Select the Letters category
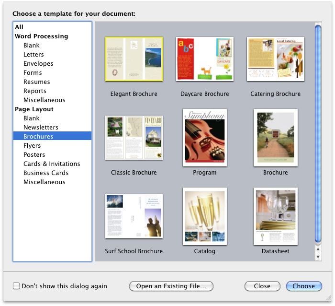 (x=52, y=54)
